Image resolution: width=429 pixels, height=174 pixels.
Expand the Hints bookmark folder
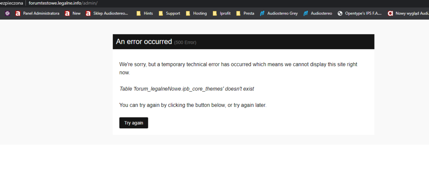(x=145, y=13)
